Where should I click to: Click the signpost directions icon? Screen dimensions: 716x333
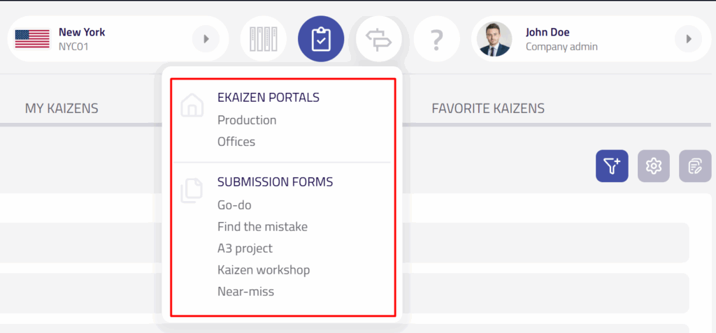[x=379, y=39]
